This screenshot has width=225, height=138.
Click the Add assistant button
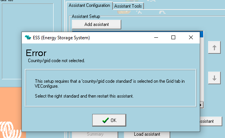[x=96, y=24]
